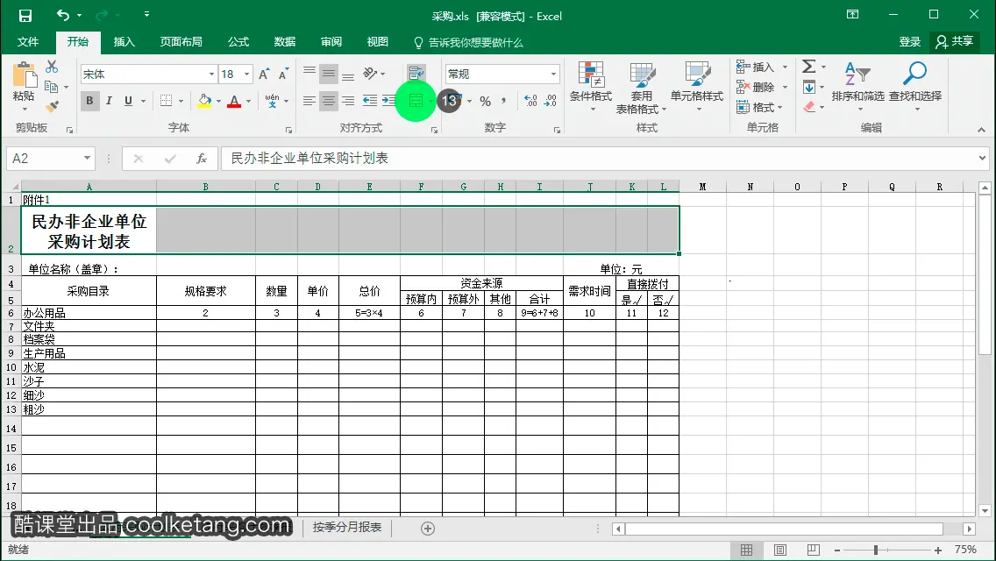Toggle Italic formatting
This screenshot has height=561, width=996.
point(109,101)
